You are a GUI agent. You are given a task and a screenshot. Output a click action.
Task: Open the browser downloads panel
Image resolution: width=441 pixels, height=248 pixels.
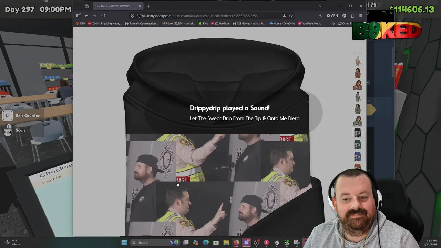pyautogui.click(x=320, y=15)
